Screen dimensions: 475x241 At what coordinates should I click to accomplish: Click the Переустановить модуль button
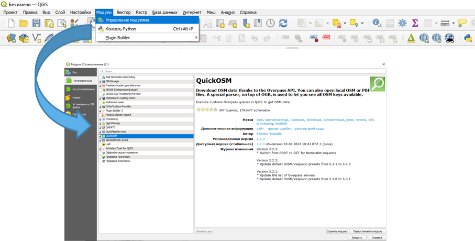tap(368, 231)
